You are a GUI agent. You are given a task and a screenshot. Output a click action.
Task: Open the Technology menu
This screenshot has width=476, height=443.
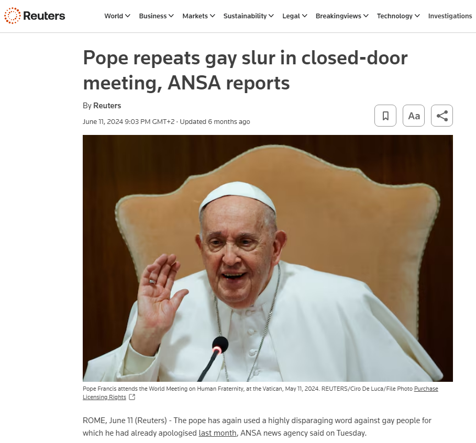pos(398,16)
